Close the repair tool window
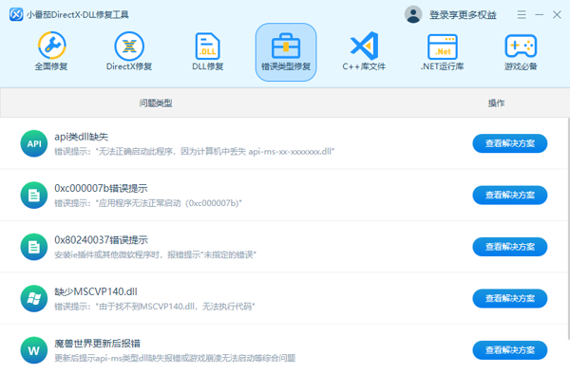Image resolution: width=570 pixels, height=374 pixels. pyautogui.click(x=557, y=14)
